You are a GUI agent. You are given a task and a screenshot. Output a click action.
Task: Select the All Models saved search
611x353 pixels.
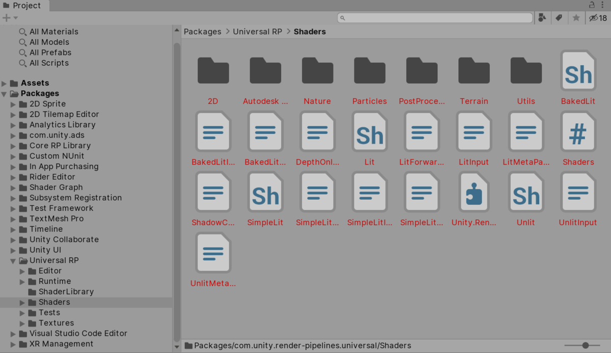tap(44, 42)
